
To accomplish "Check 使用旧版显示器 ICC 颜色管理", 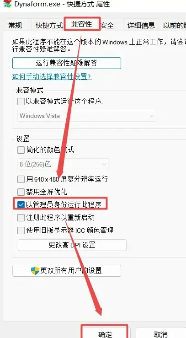I will [x=21, y=231].
